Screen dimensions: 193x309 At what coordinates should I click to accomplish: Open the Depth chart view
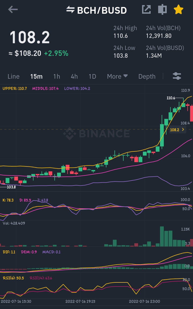[x=147, y=76]
